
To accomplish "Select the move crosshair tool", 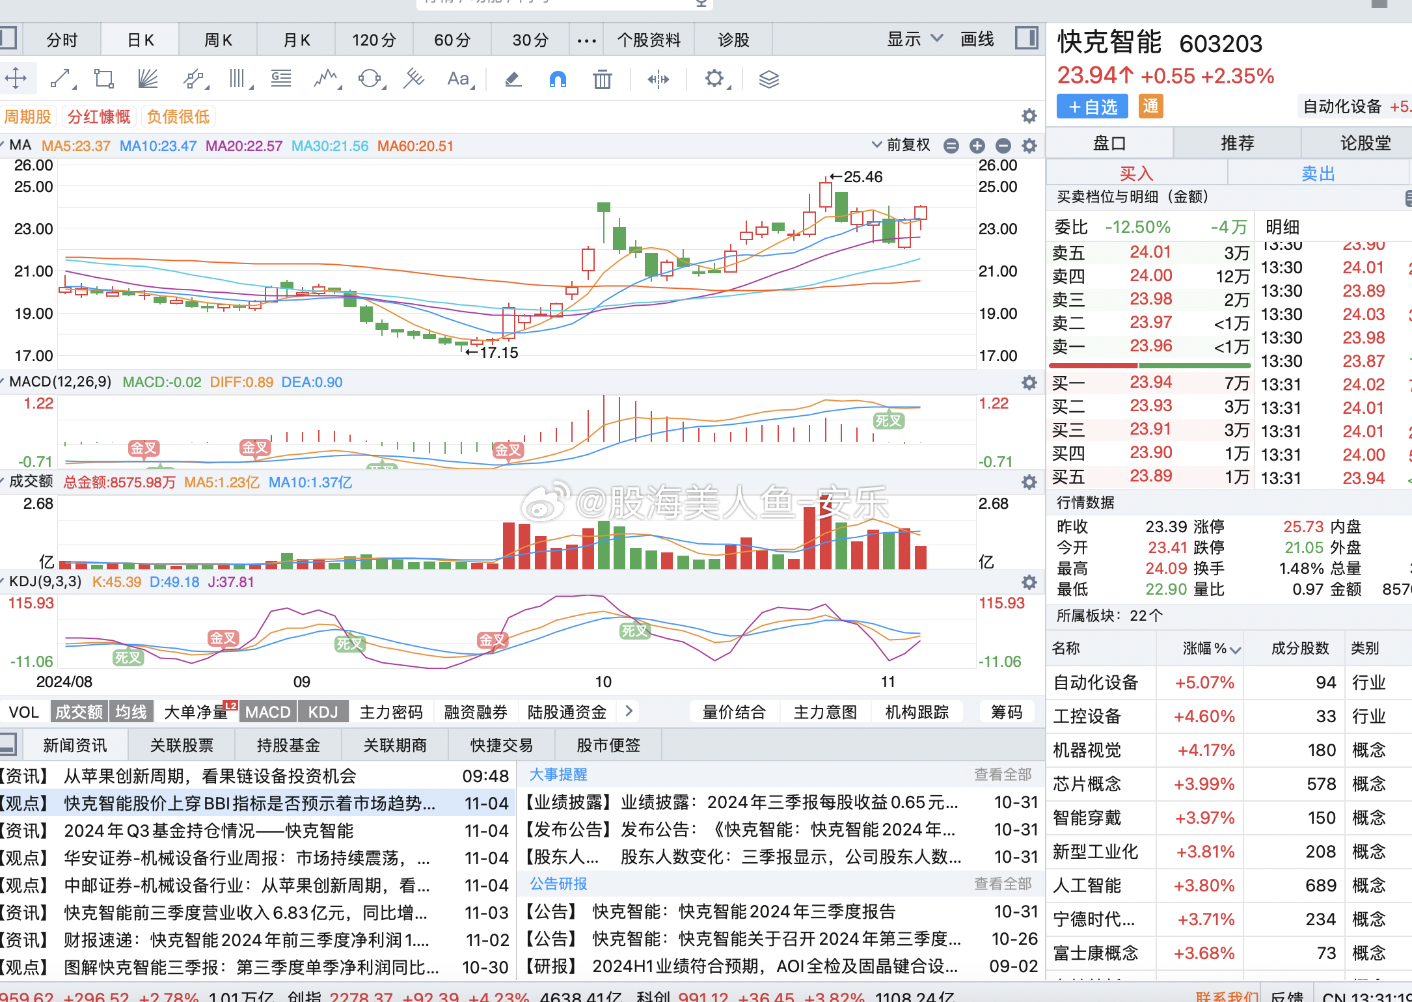I will pos(16,79).
